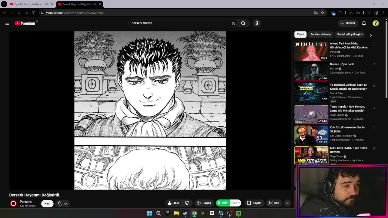Open Çok Güzel Hareketler 53.Bölüm thumbnail
This screenshot has height=218, width=388.
pos(311,135)
